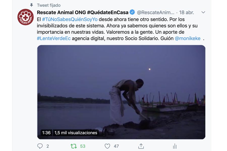View tweet analytics bar chart icon
Viewport: 227px width, 151px height.
[175, 146]
